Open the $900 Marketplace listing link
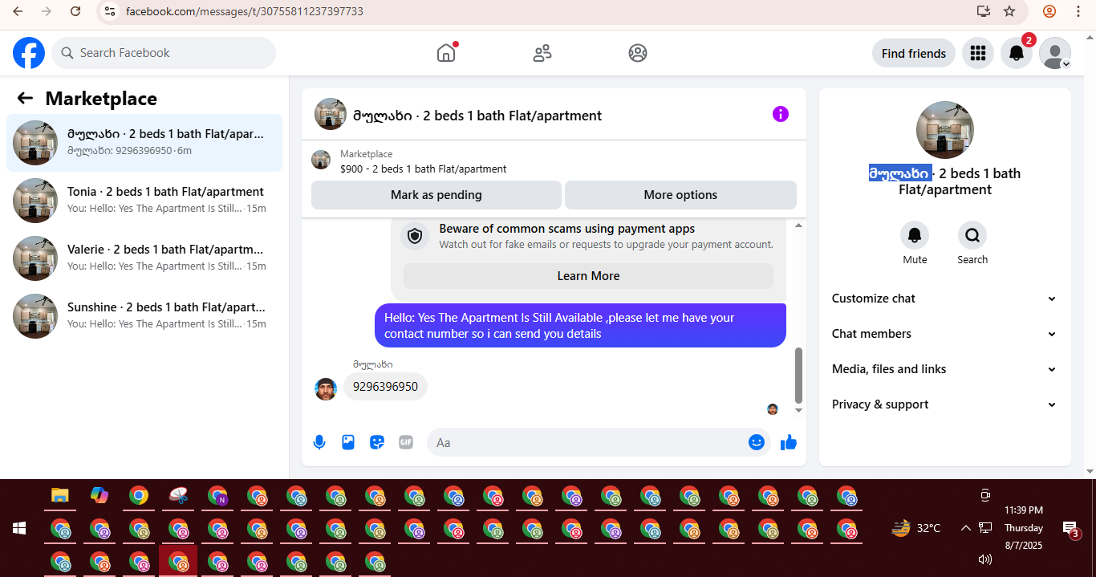This screenshot has height=577, width=1096. pos(423,169)
